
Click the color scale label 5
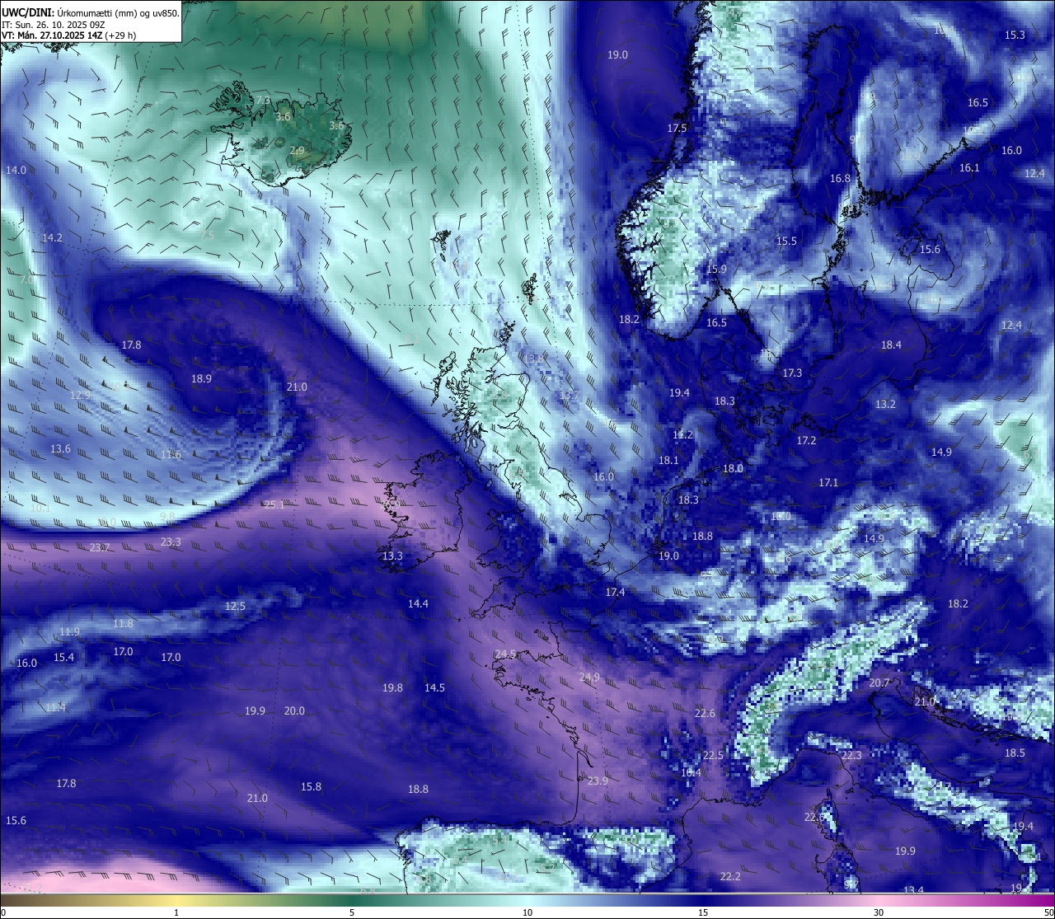pos(352,912)
